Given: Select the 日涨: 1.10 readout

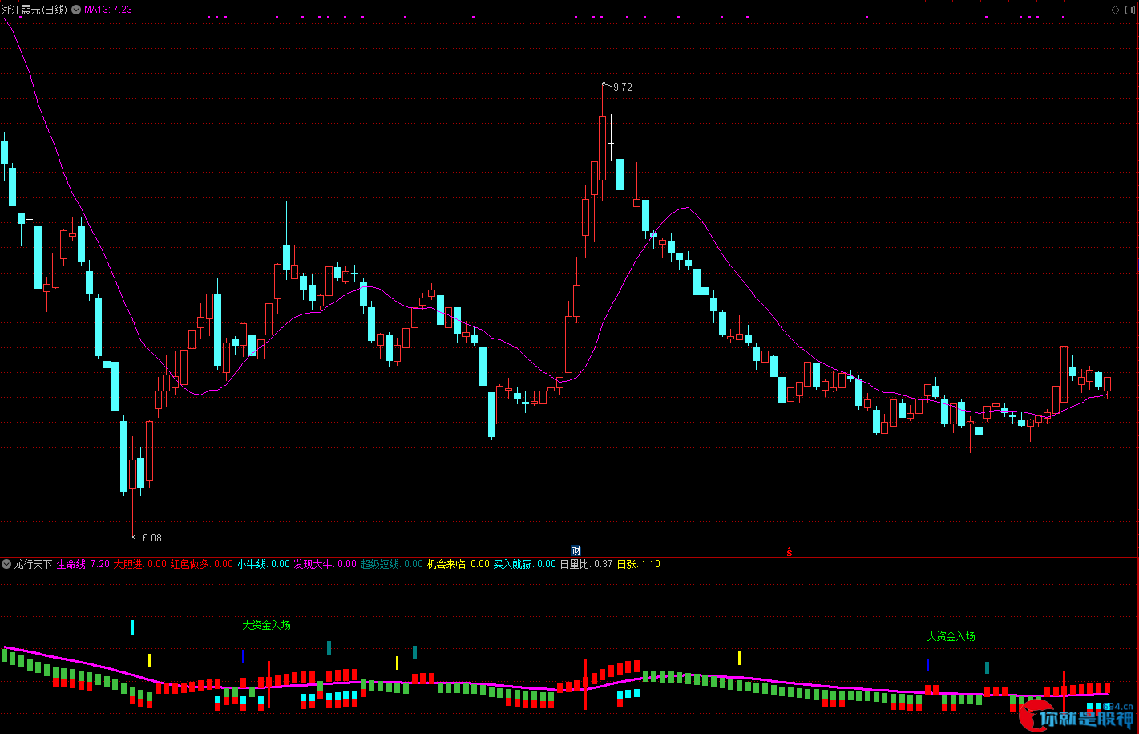Looking at the screenshot, I should pos(638,564).
